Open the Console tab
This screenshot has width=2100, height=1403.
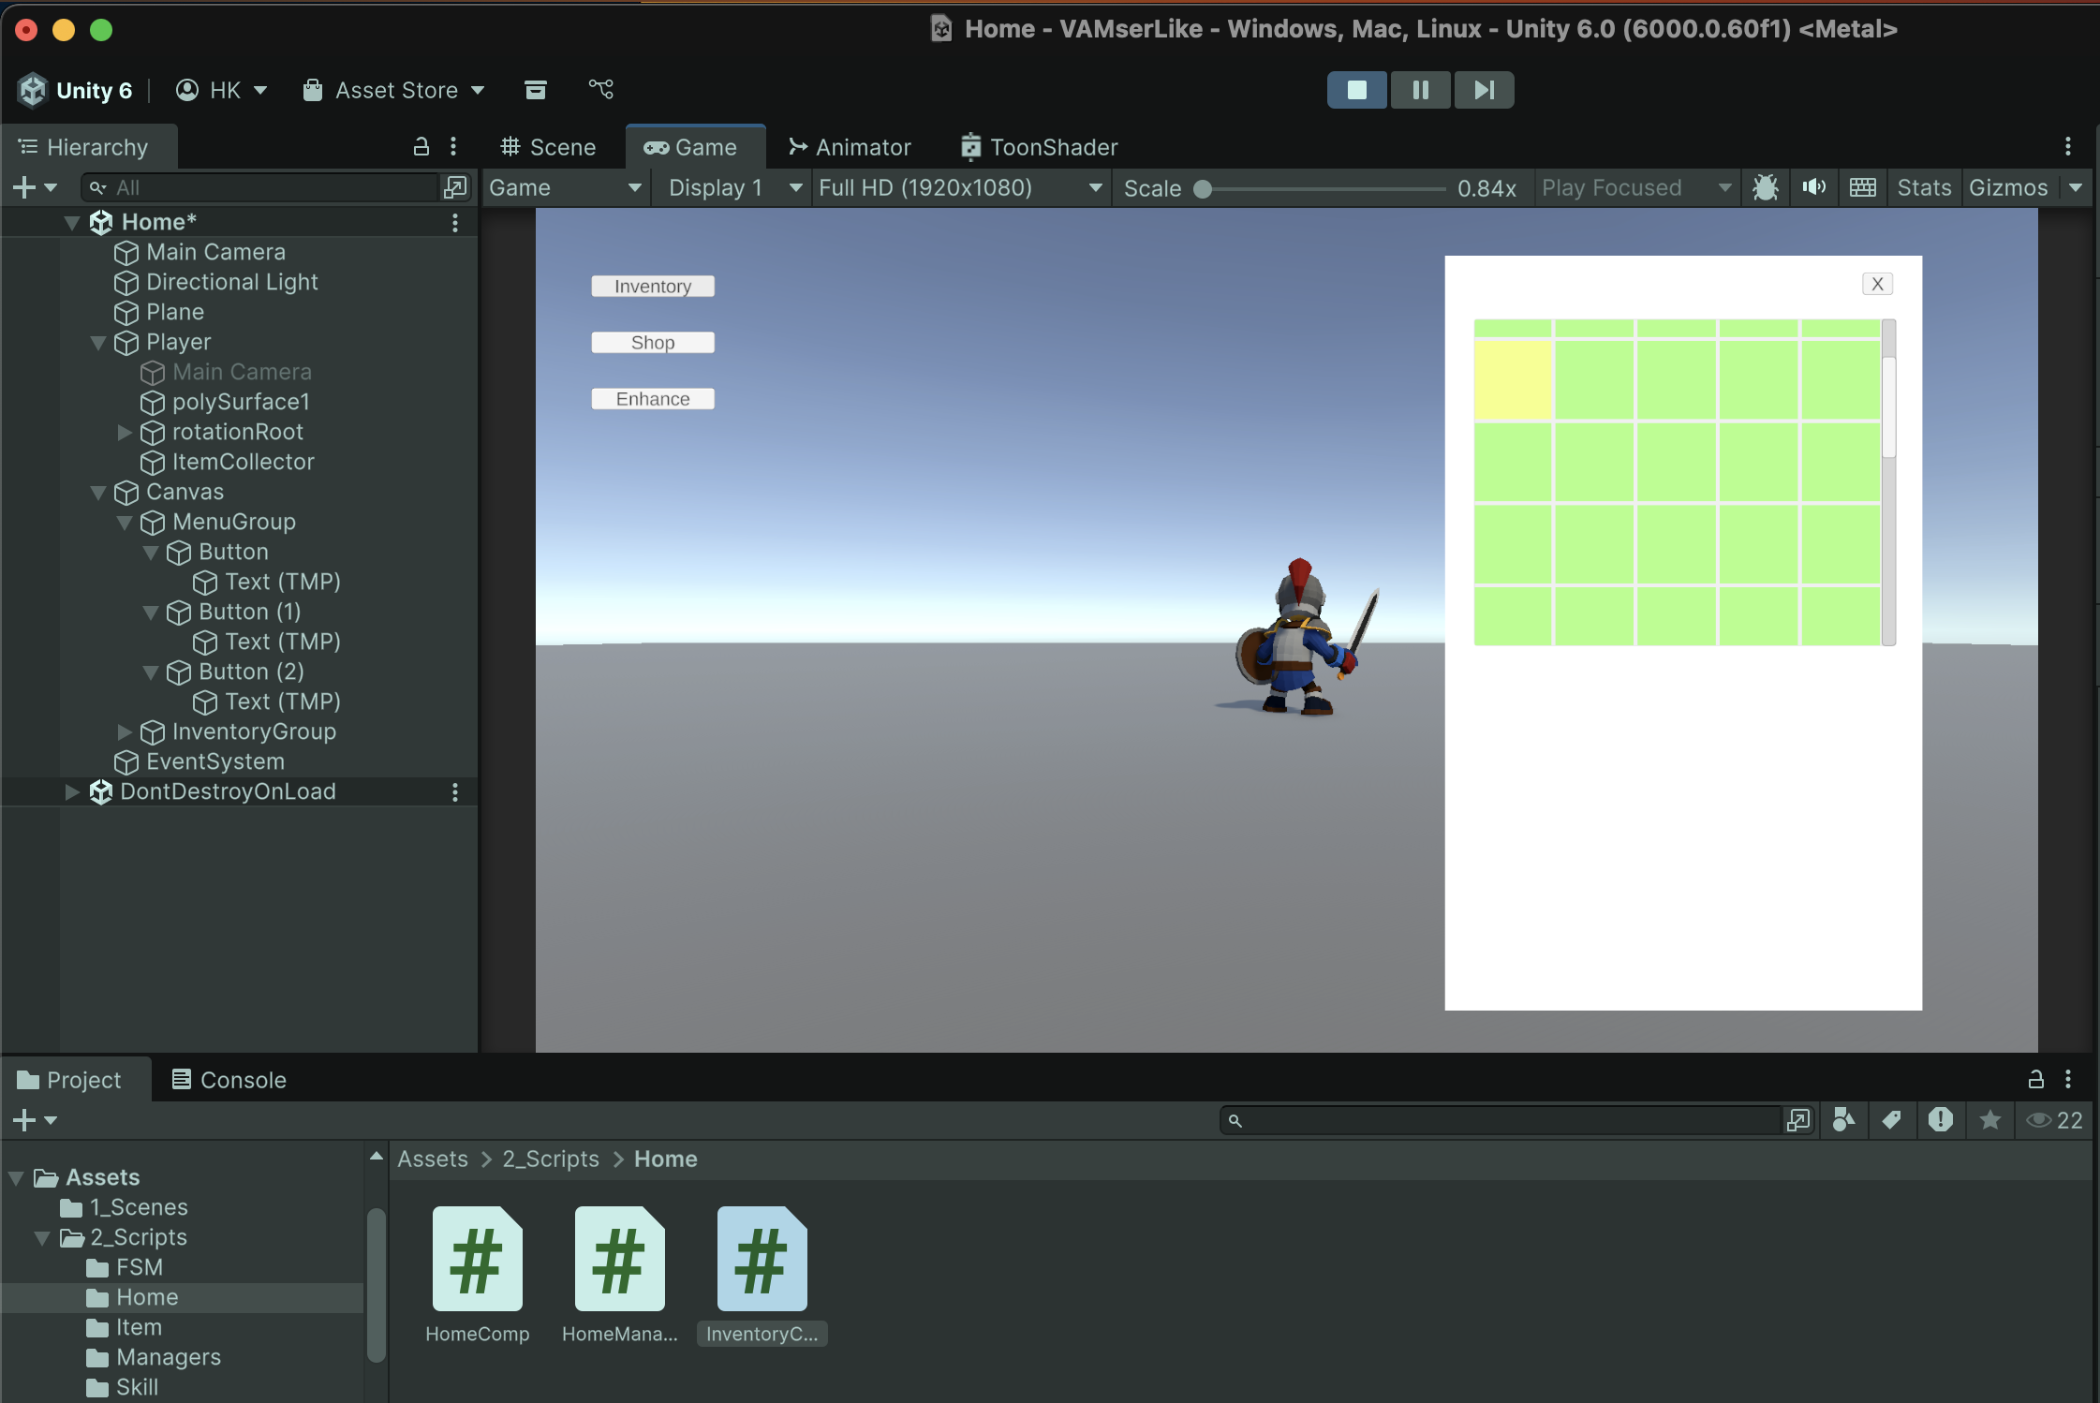[x=229, y=1080]
